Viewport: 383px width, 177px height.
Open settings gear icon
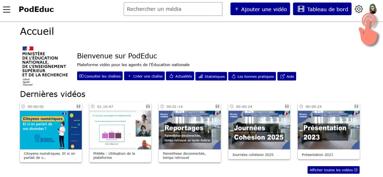click(359, 9)
